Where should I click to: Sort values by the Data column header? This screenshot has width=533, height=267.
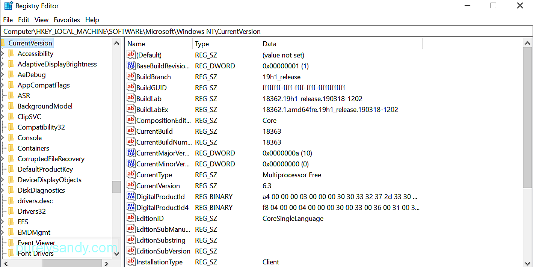(x=341, y=44)
